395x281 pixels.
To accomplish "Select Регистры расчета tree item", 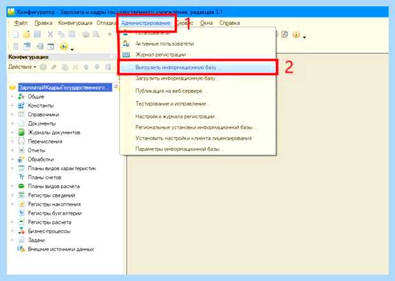I will pos(50,222).
